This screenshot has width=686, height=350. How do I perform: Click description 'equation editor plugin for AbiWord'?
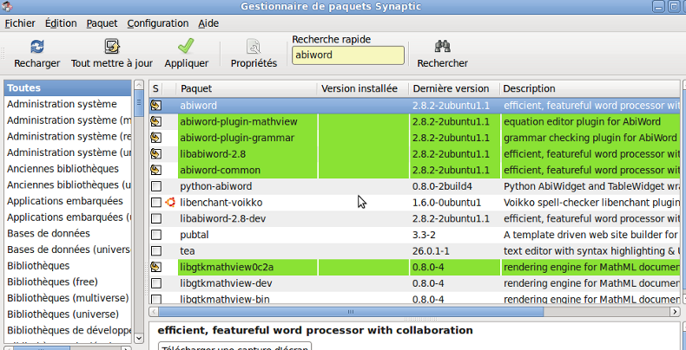(x=582, y=122)
